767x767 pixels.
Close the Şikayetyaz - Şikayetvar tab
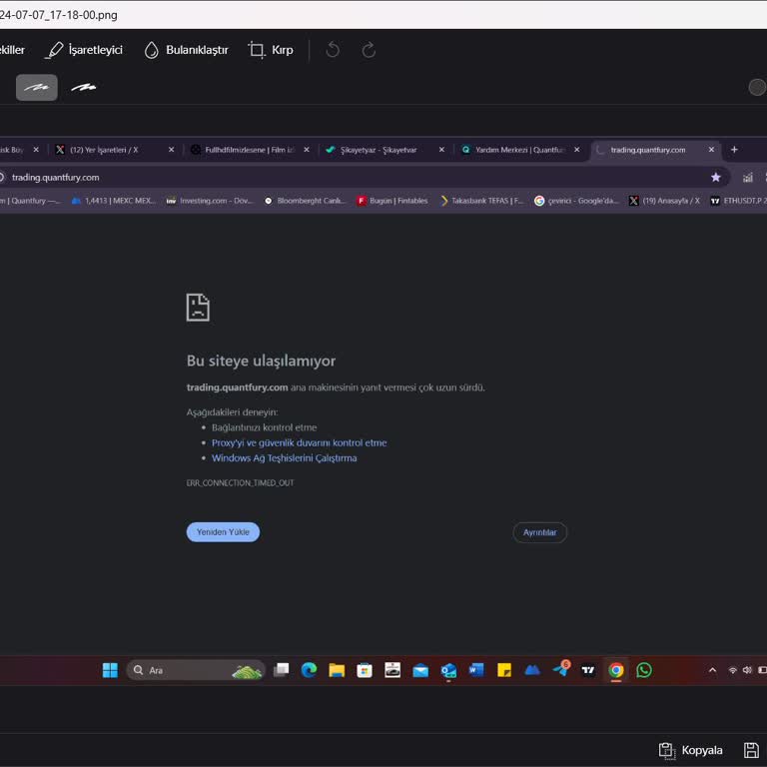[441, 150]
